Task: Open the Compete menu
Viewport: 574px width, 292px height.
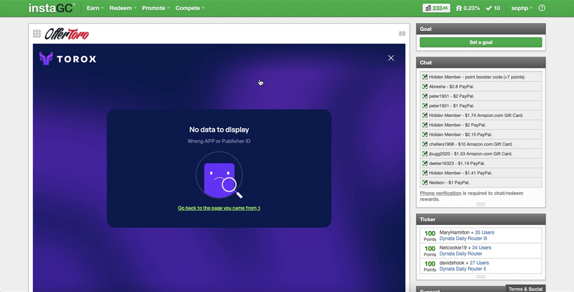Action: coord(190,8)
